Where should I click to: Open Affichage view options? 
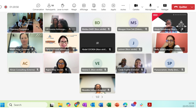tap(84, 7)
